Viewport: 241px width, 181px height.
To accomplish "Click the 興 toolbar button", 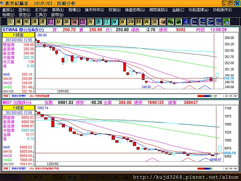I will click(x=147, y=22).
